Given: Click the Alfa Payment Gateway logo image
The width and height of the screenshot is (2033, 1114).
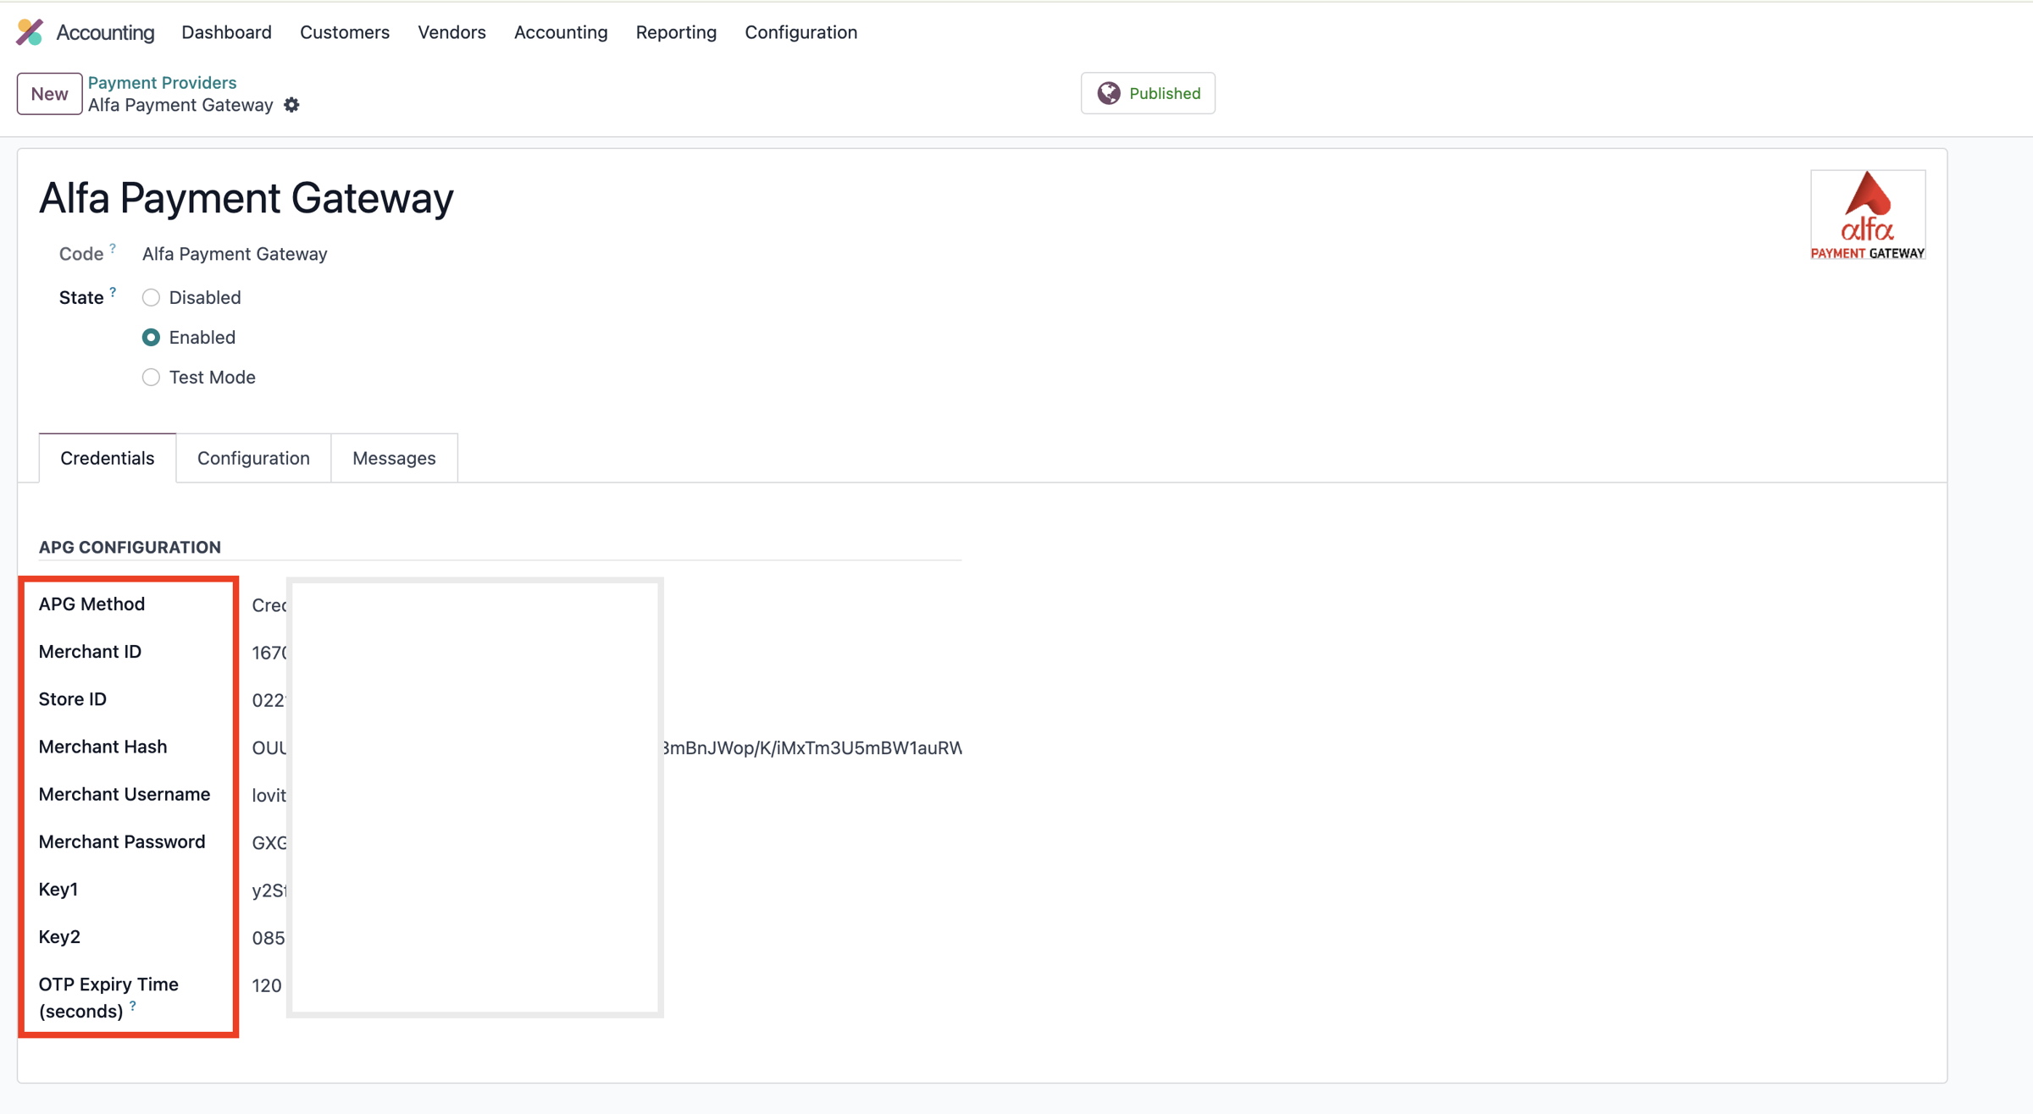Looking at the screenshot, I should coord(1867,215).
